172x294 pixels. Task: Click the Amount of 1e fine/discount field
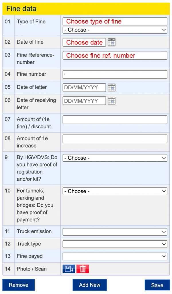(115, 120)
